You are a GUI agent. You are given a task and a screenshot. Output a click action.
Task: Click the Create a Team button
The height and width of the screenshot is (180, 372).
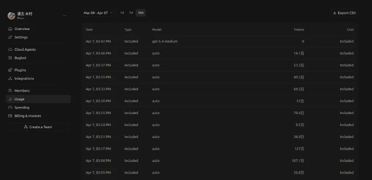38,127
